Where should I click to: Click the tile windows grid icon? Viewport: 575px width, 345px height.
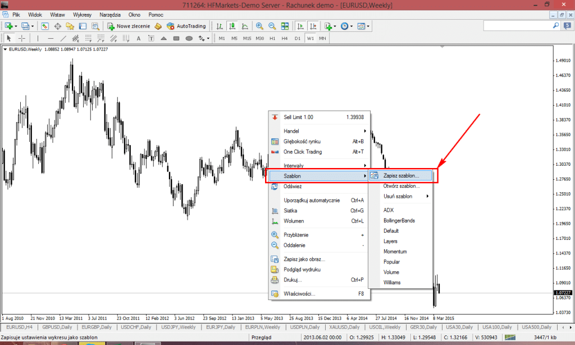click(x=285, y=26)
